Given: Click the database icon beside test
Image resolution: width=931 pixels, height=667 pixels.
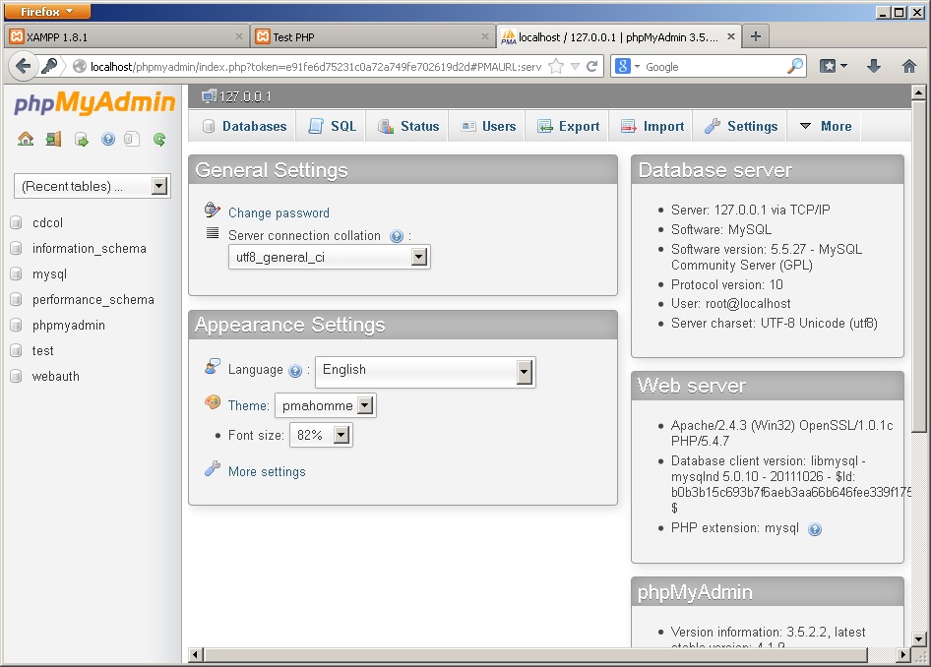Looking at the screenshot, I should tap(16, 350).
